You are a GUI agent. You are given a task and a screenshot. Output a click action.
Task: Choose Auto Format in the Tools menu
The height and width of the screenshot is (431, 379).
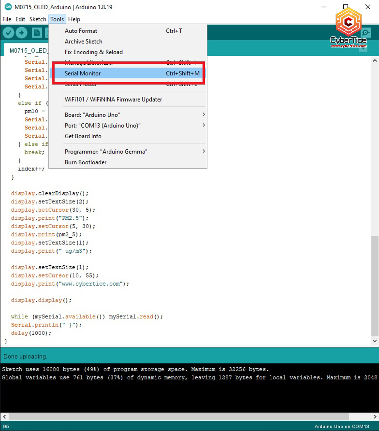[81, 31]
